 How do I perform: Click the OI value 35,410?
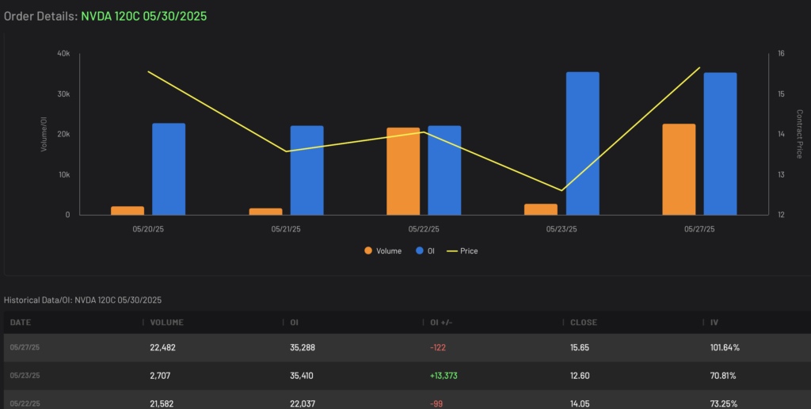coord(303,376)
